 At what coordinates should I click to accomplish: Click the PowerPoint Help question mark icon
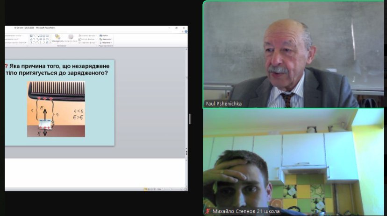pyautogui.click(x=185, y=32)
